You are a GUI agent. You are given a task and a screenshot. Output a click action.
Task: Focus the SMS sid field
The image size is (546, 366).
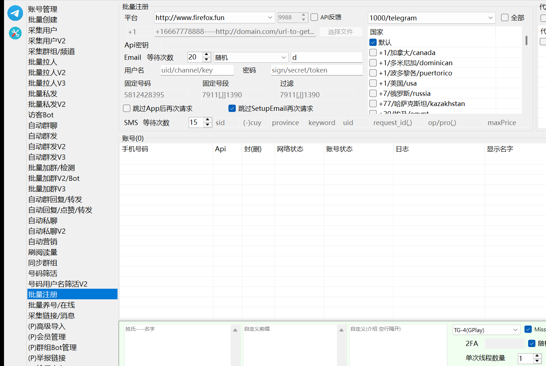pos(227,122)
